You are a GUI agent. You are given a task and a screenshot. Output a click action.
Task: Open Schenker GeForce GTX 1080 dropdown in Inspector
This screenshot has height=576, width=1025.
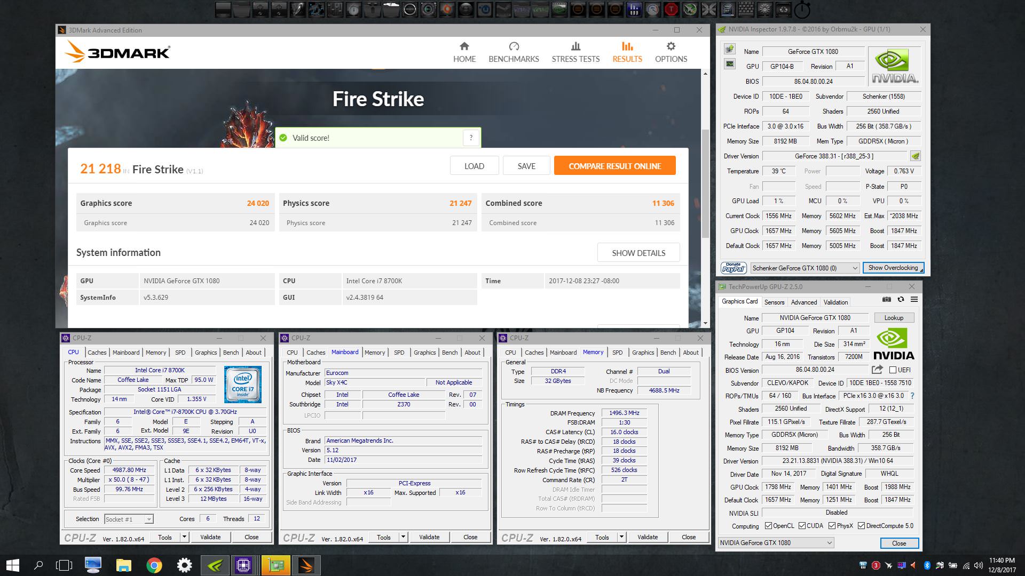tap(805, 268)
